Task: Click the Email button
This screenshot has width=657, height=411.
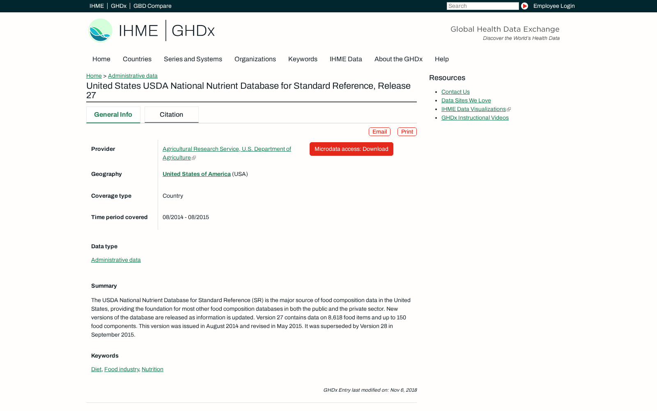Action: click(379, 132)
